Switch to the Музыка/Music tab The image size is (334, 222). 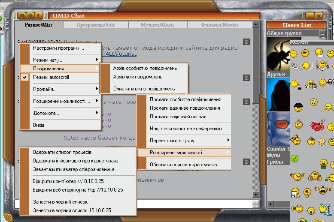pos(158,25)
